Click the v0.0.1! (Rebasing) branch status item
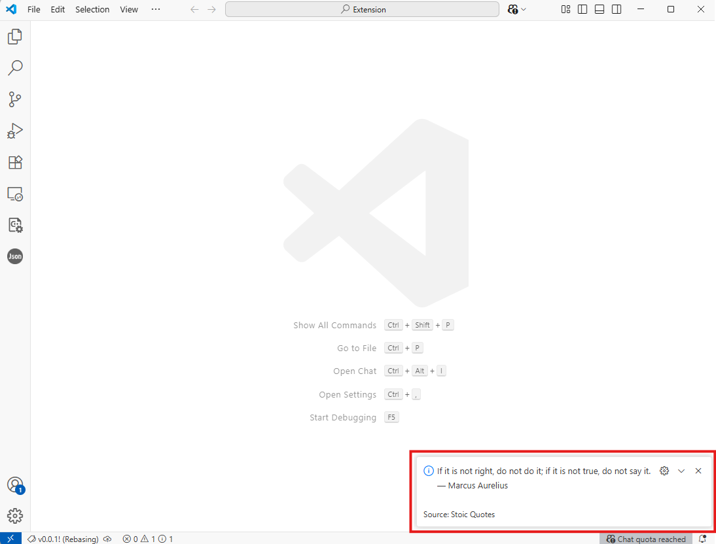 63,539
